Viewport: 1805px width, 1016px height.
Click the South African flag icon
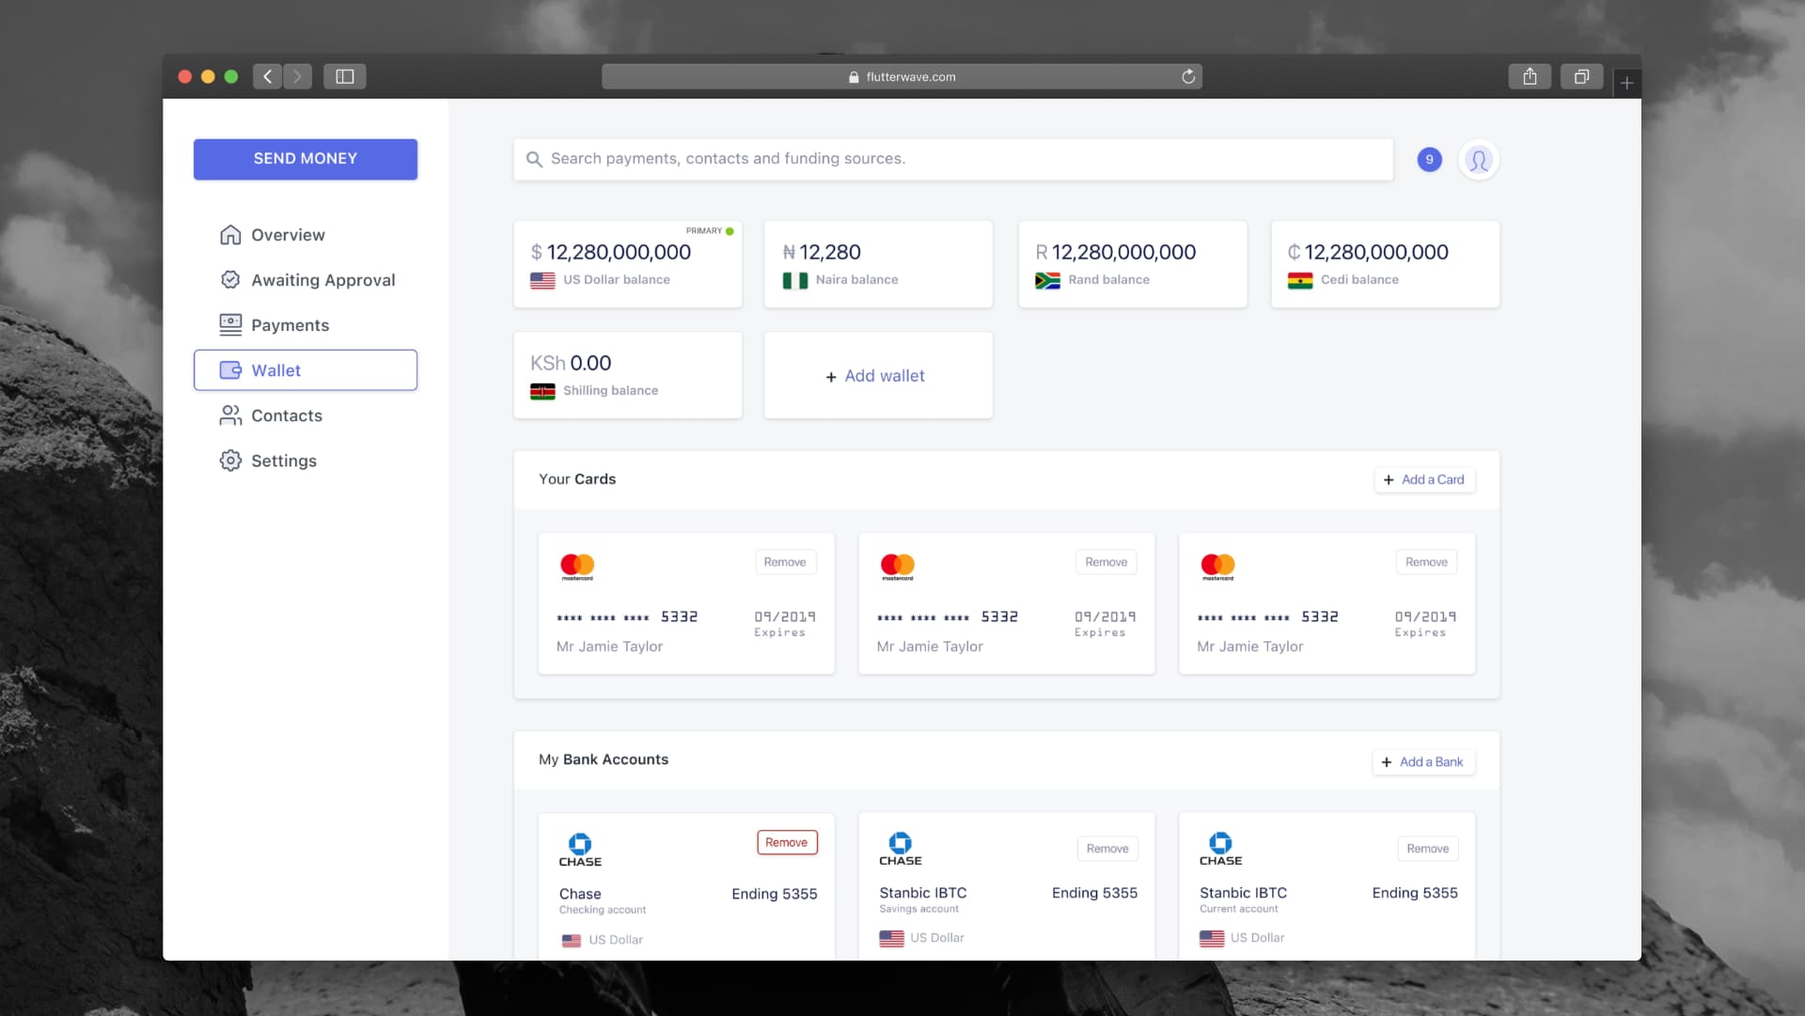(x=1047, y=280)
